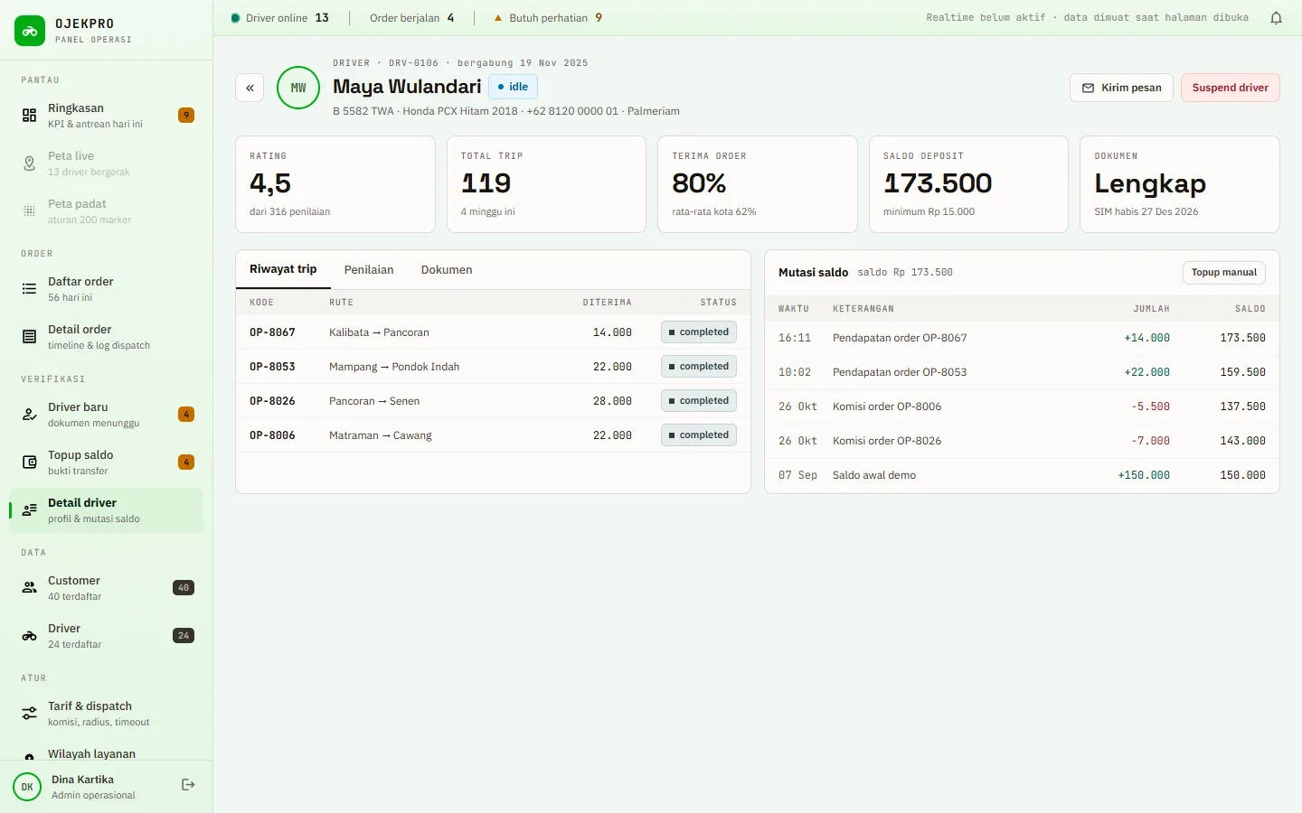Click the Daftar order list icon
The width and height of the screenshot is (1302, 813).
pyautogui.click(x=30, y=289)
